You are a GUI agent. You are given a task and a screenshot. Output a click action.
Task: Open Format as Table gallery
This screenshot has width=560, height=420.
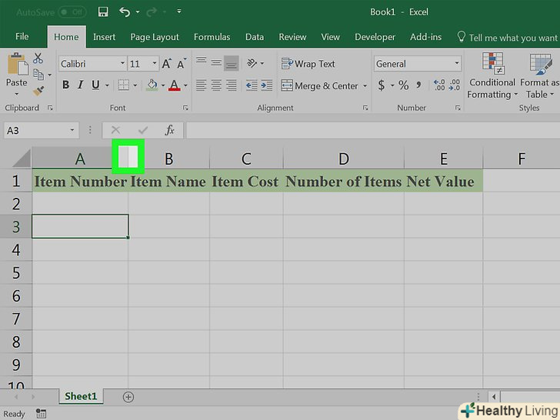point(540,75)
